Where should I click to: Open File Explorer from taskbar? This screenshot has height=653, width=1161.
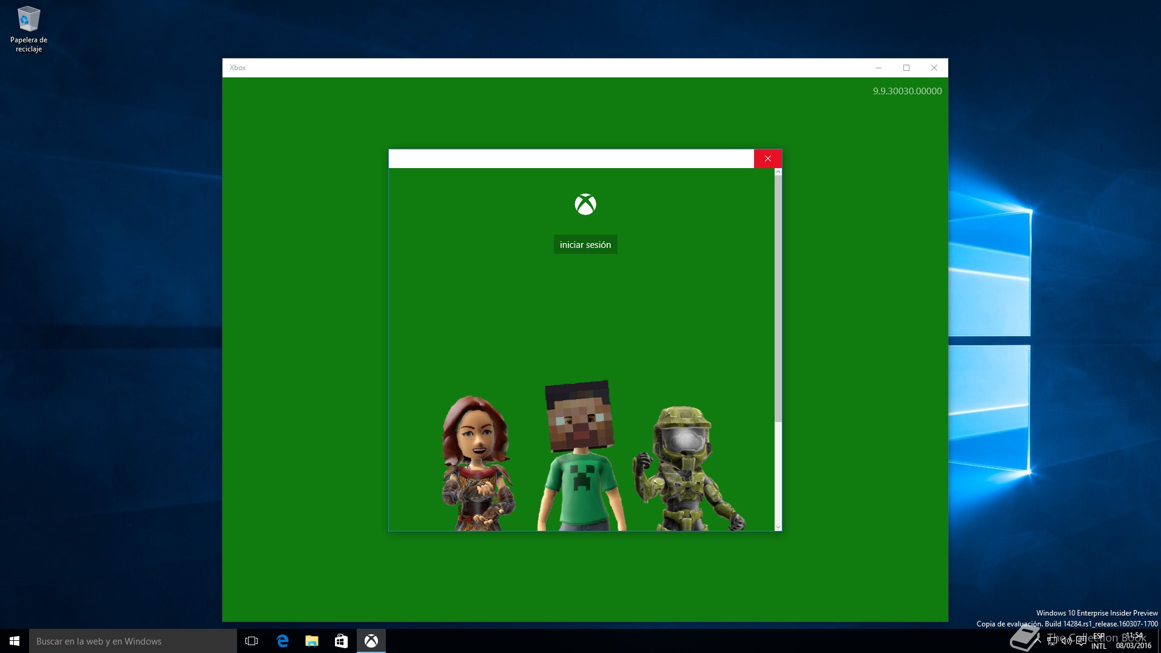(312, 641)
